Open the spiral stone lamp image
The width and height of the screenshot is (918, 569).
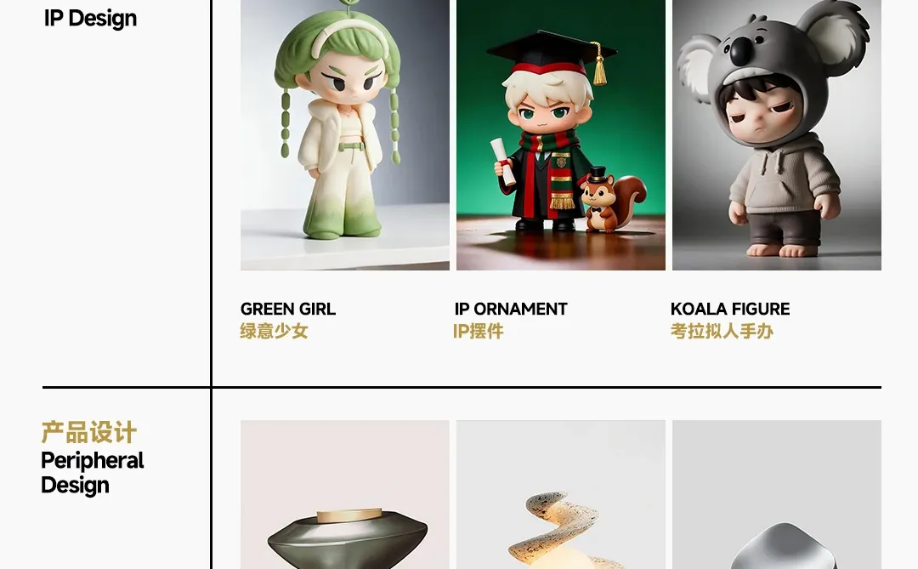click(561, 494)
